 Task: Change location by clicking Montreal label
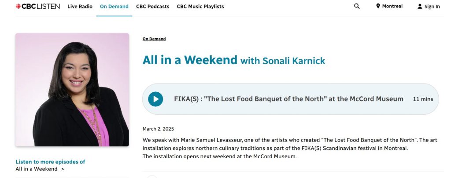coord(392,6)
